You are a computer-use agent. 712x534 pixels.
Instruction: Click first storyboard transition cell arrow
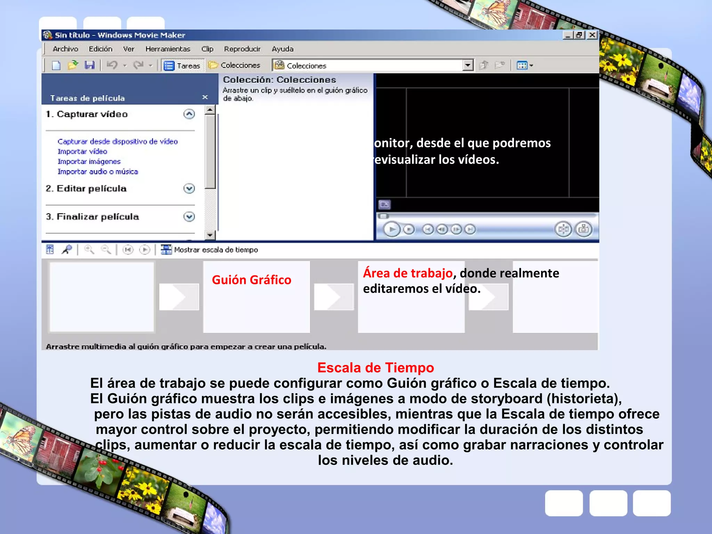(x=179, y=297)
